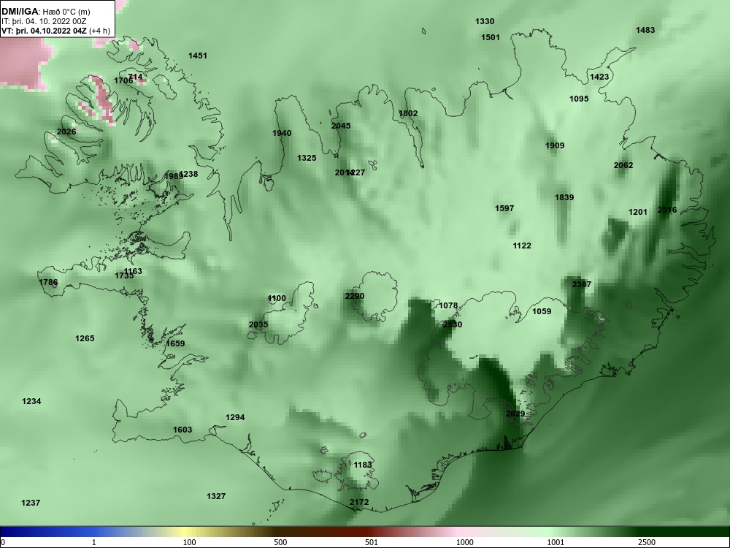Click the DMI/IGA title text in legend box
The width and height of the screenshot is (730, 548).
[20, 12]
